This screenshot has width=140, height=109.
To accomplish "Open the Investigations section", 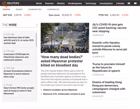I will pos(106,3).
